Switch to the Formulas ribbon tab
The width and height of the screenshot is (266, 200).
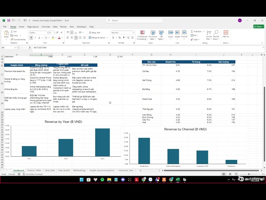[46, 27]
